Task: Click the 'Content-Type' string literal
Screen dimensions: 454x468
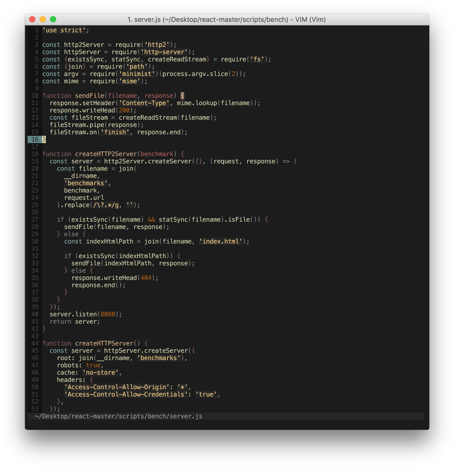Action: click(144, 103)
